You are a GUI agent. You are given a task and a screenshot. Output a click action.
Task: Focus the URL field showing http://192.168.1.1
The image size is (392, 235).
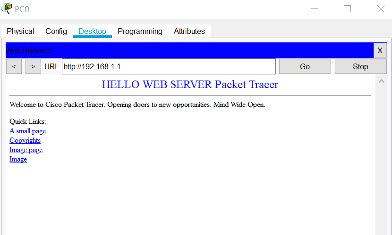click(x=169, y=66)
